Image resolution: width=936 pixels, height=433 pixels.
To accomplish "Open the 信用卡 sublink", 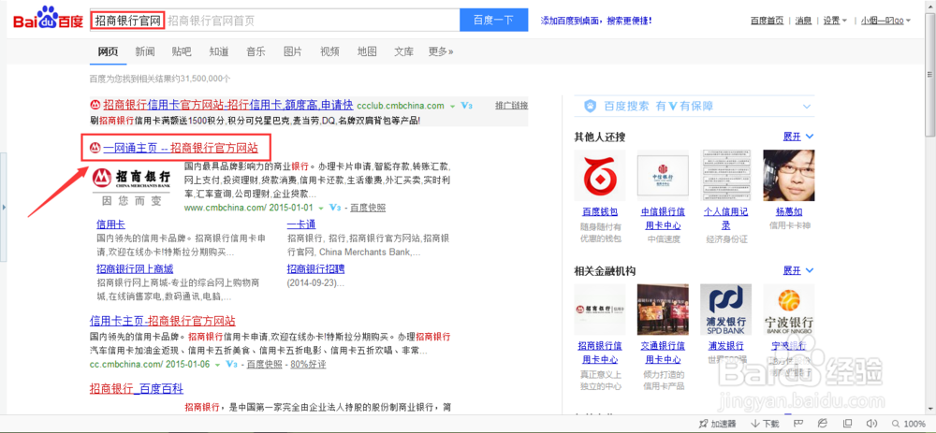I will pyautogui.click(x=111, y=224).
